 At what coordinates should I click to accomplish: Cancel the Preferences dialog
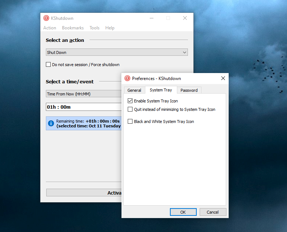(213, 212)
